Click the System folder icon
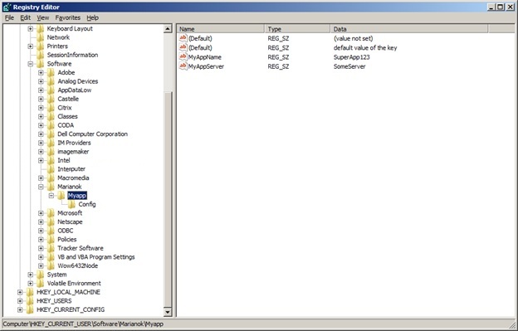 tap(41, 275)
